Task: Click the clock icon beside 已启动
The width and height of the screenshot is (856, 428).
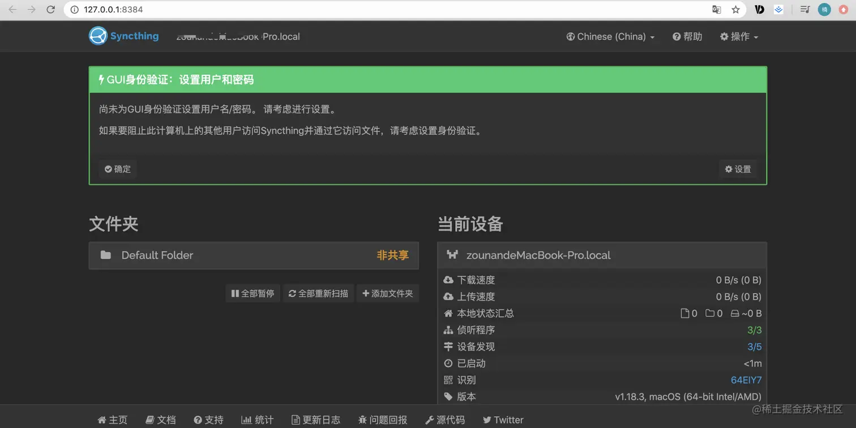Action: point(448,363)
